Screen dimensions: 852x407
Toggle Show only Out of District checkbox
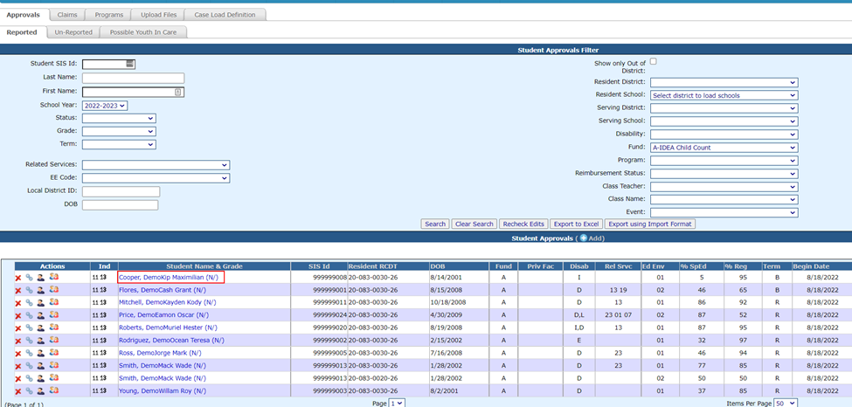653,61
